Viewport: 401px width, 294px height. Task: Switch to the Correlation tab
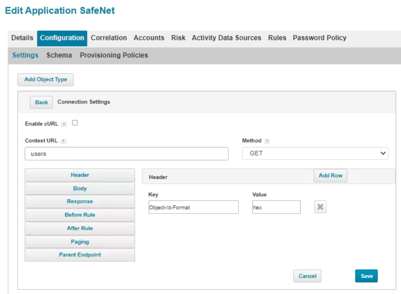(x=109, y=38)
